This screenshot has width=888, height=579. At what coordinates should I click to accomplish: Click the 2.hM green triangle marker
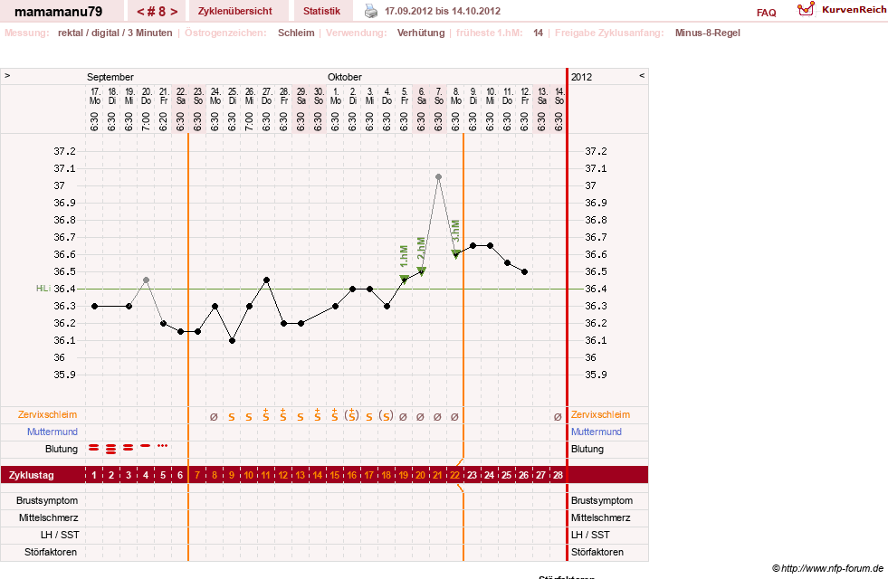[421, 271]
